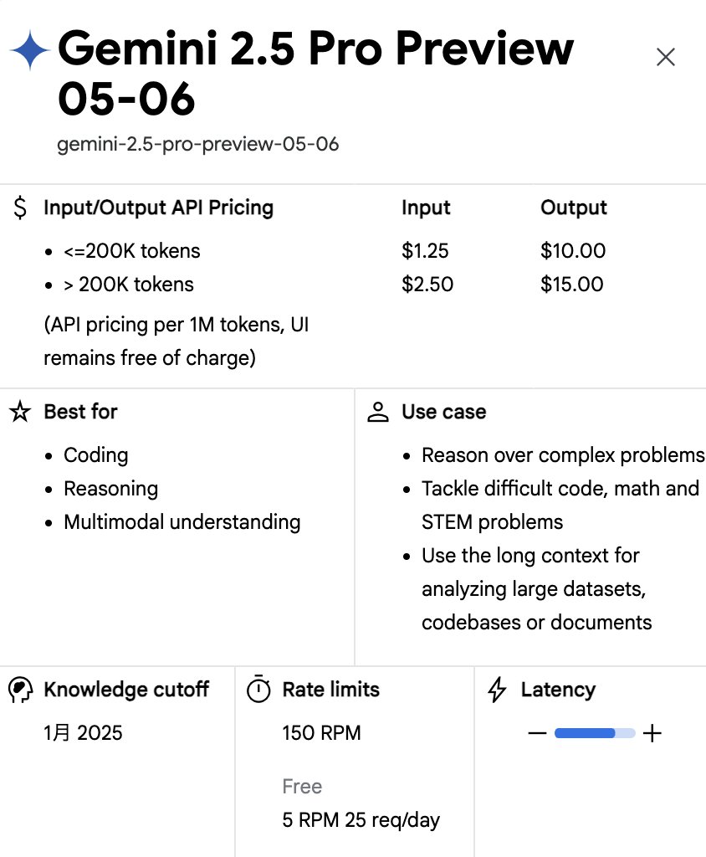Click the blue latency indicator bar

click(595, 733)
